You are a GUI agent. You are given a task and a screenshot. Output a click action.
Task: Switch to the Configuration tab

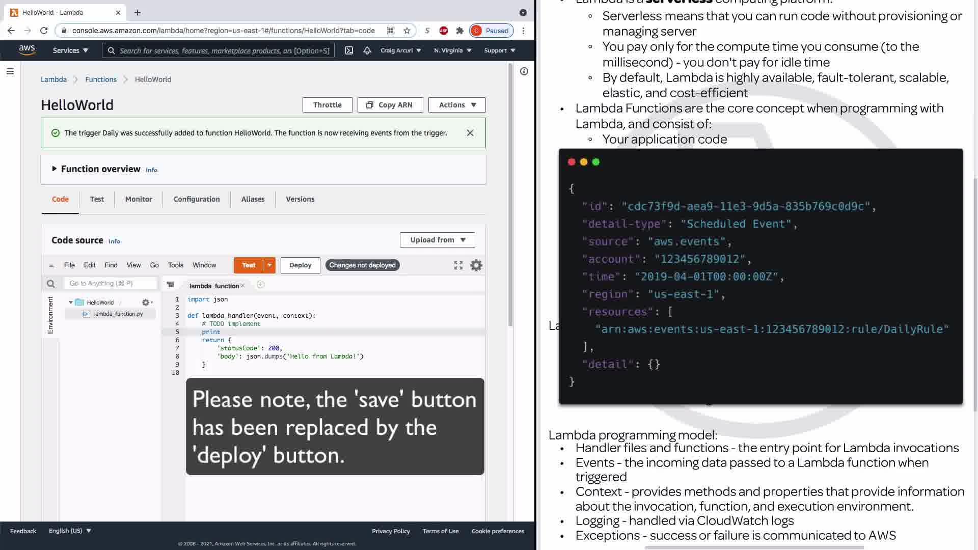197,199
